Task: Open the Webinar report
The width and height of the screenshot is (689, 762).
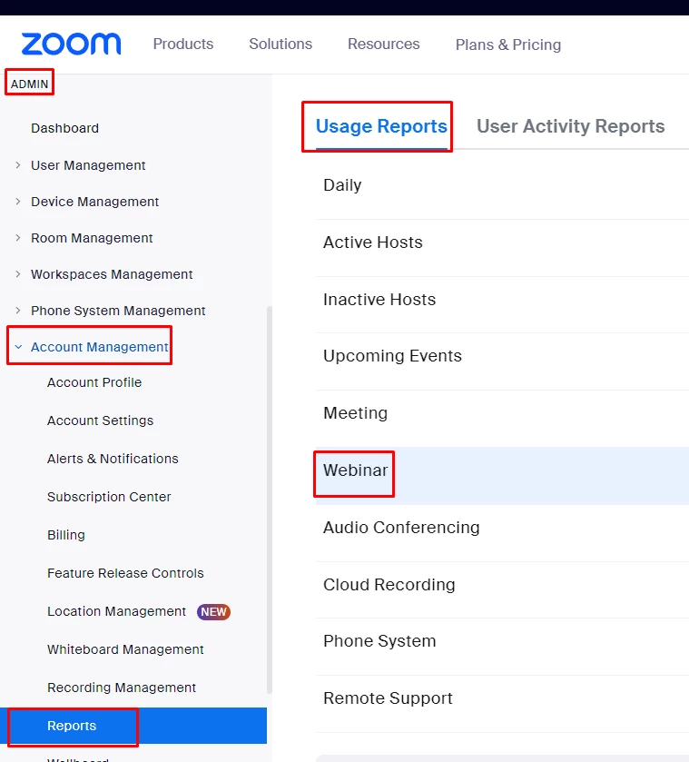Action: pyautogui.click(x=502, y=476)
